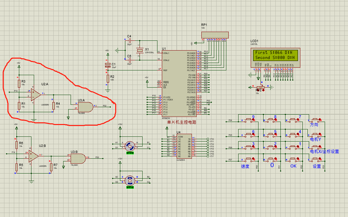Select the ULN2803 driver U4
This screenshot has height=217, width=348.
pyautogui.click(x=184, y=146)
